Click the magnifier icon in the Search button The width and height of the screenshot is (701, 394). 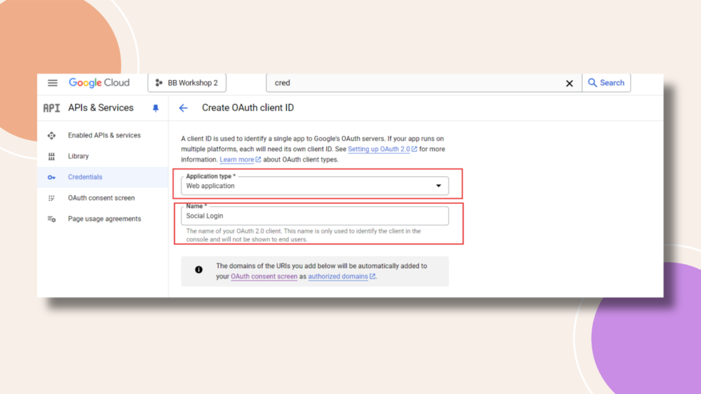point(592,83)
